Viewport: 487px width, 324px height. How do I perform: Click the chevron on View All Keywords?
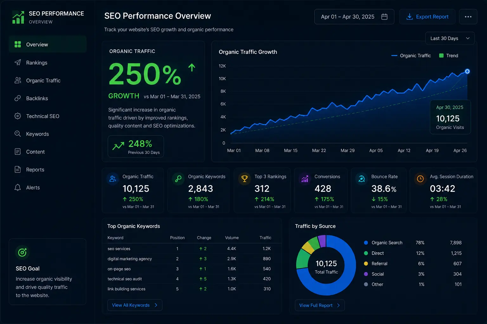coord(156,305)
